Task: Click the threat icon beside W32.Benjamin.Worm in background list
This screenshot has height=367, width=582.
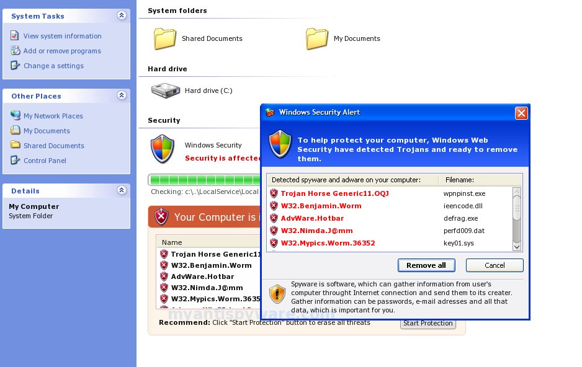Action: click(x=164, y=265)
